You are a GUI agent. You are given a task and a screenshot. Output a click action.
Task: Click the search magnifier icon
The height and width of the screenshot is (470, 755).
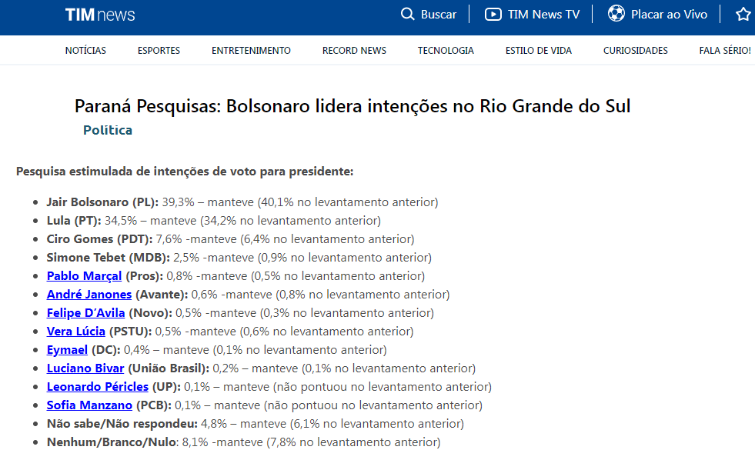(408, 14)
